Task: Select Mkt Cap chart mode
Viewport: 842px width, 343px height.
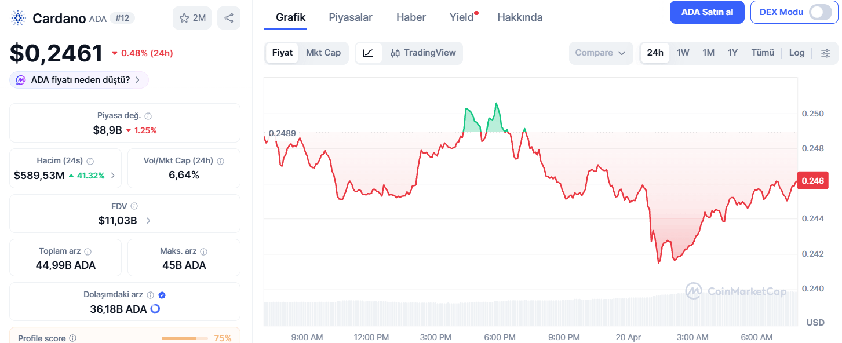Action: click(323, 53)
